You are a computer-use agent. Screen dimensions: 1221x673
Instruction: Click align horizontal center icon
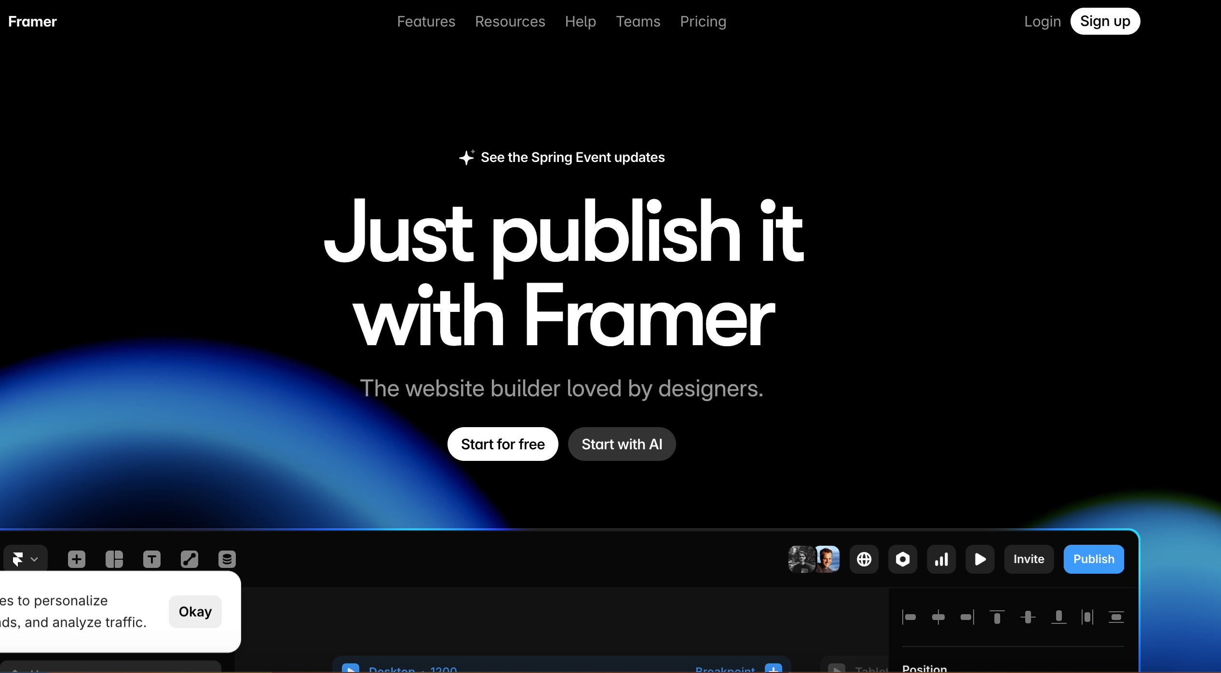click(938, 617)
